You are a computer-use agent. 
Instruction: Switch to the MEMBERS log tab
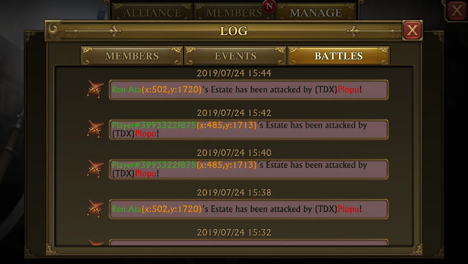tap(132, 56)
